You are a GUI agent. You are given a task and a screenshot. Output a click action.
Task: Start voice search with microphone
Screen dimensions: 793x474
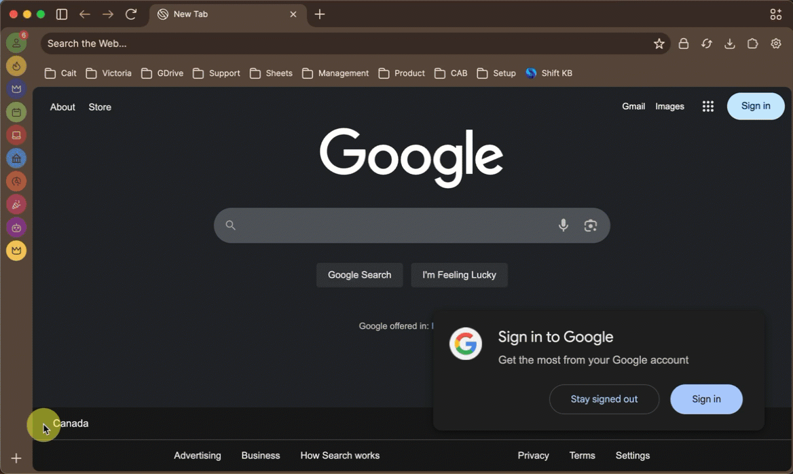pos(563,225)
